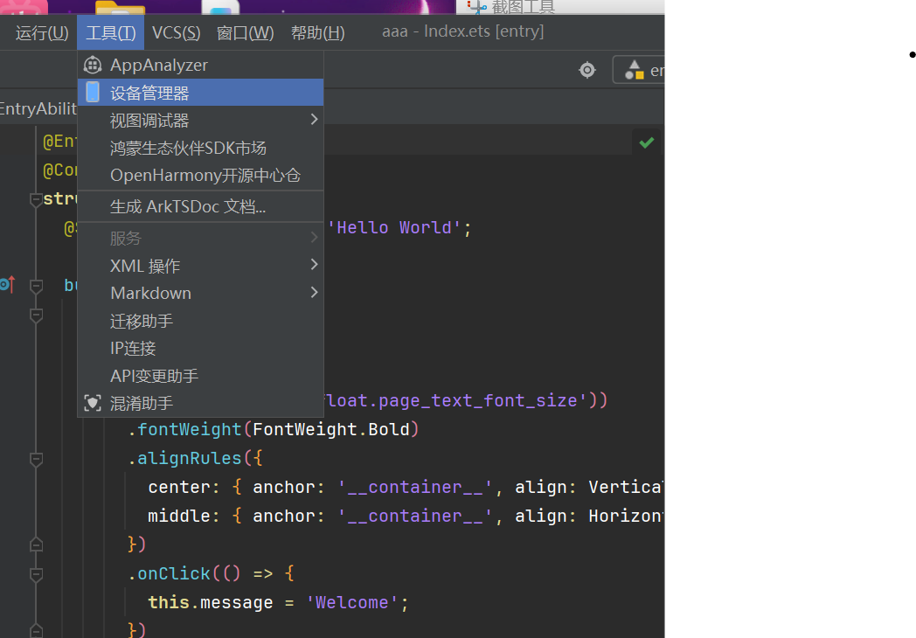
Task: Open the 帮助(H) menu
Action: [318, 32]
